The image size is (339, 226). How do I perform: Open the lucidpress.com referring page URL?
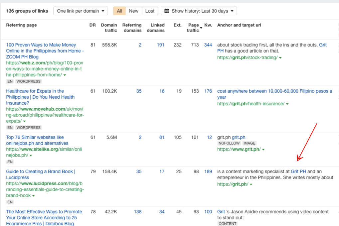[45, 189]
